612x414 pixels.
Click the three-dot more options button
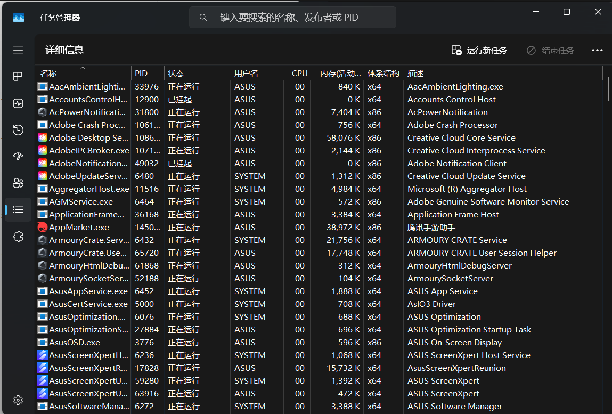coord(597,50)
